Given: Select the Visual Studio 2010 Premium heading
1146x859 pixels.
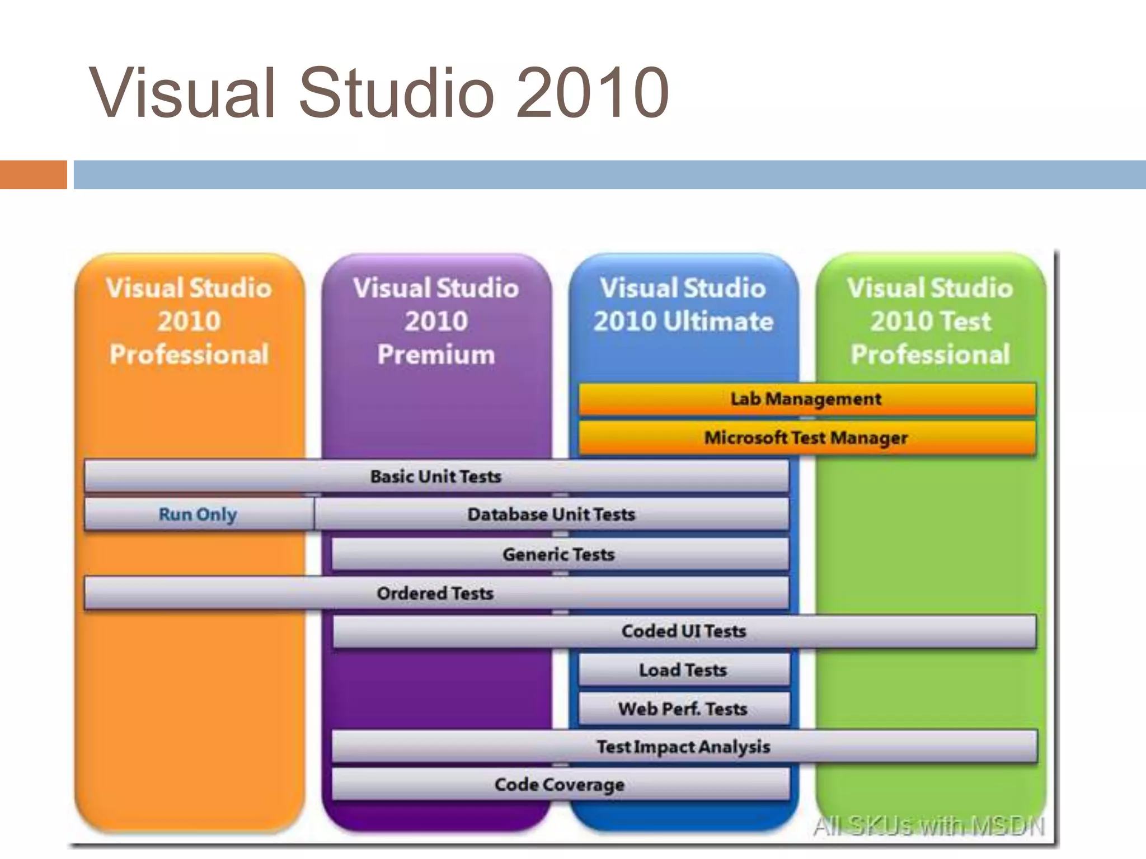Looking at the screenshot, I should tap(436, 321).
